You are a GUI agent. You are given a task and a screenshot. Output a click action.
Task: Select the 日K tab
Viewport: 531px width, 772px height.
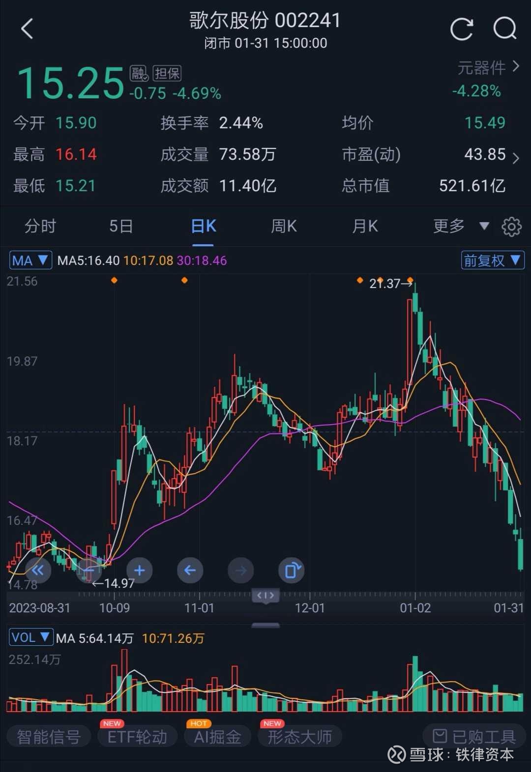pyautogui.click(x=204, y=226)
